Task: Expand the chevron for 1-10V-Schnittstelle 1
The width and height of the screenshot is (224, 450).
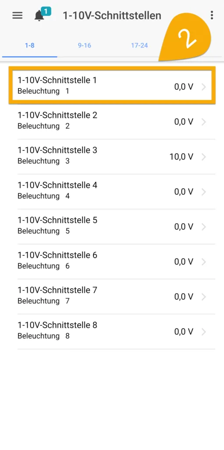Action: click(x=204, y=87)
